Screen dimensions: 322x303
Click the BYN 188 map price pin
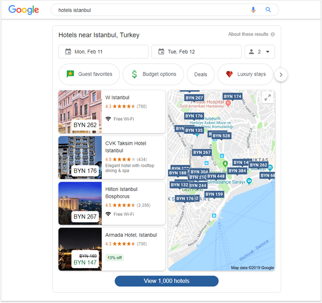tap(178, 173)
